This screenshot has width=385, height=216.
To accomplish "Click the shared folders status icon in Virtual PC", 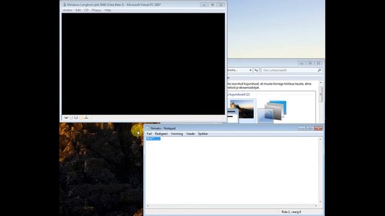I will (x=81, y=118).
